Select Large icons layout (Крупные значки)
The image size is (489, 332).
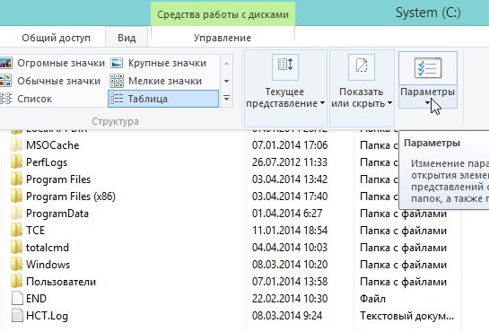click(x=162, y=64)
